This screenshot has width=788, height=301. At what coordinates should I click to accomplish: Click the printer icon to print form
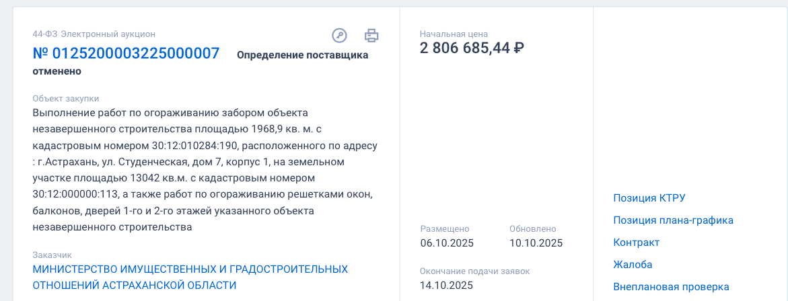(x=371, y=35)
